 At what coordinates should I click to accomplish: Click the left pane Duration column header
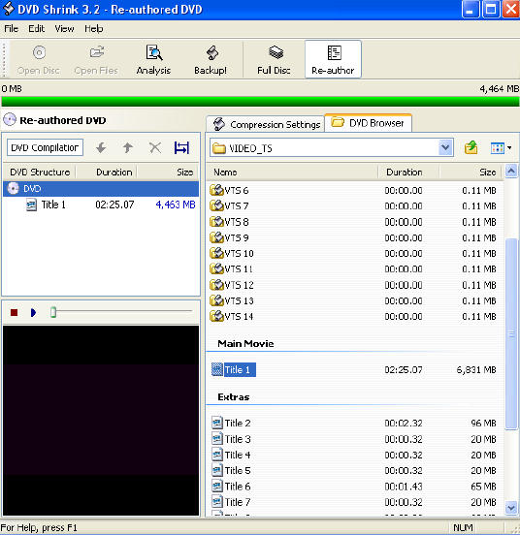106,173
